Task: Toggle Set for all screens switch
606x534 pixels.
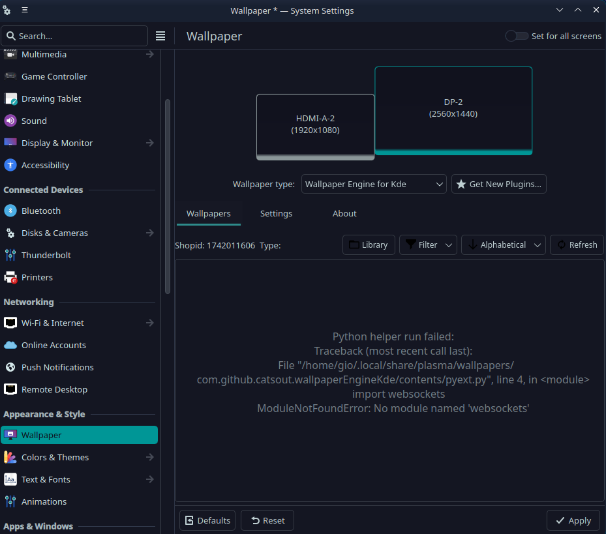Action: point(517,36)
